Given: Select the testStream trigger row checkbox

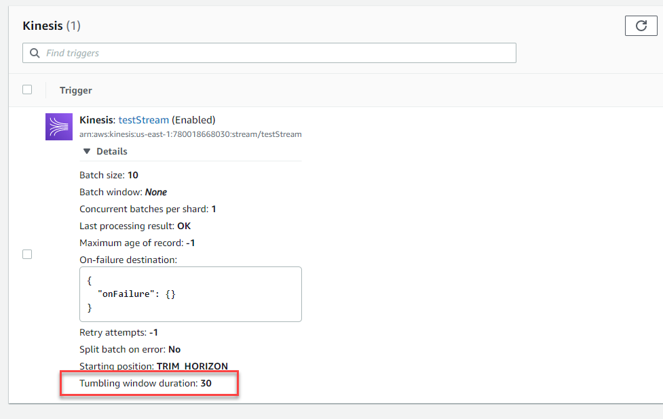Looking at the screenshot, I should pos(27,254).
